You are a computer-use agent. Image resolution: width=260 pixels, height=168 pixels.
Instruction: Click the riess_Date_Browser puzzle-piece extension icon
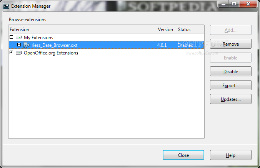27,45
